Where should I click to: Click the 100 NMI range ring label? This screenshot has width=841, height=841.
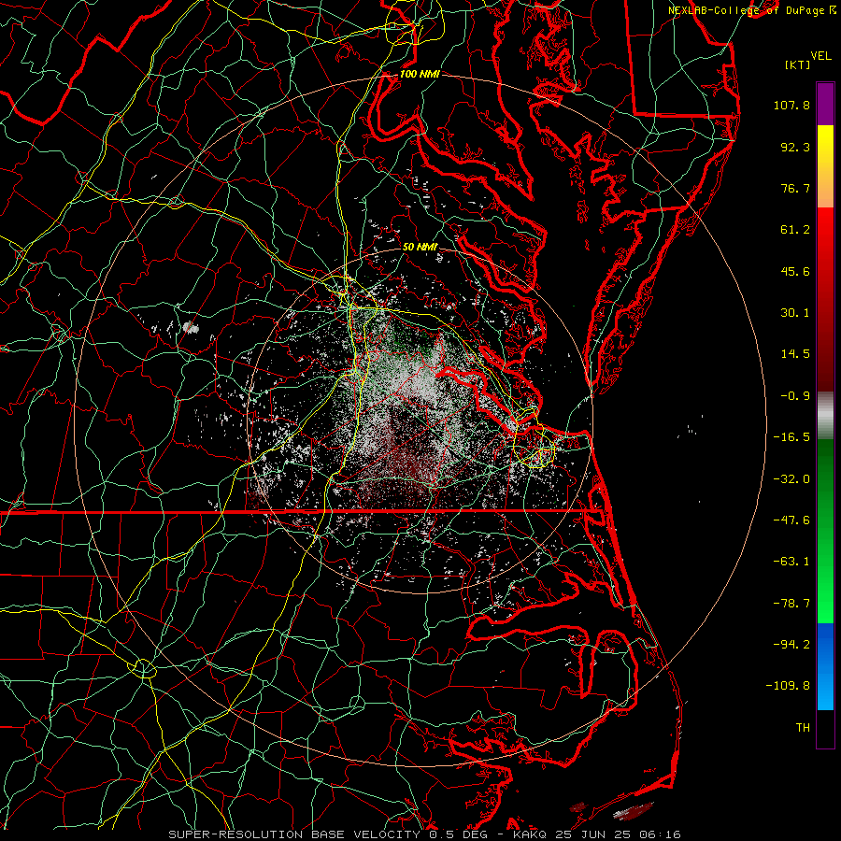(x=420, y=74)
